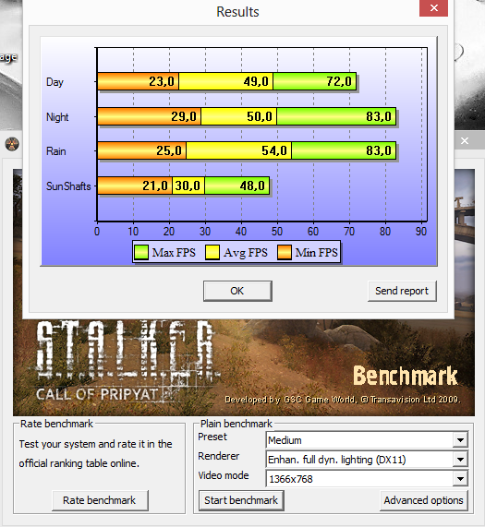The image size is (485, 527).
Task: Click the Day 72,0 max bar
Action: (314, 81)
